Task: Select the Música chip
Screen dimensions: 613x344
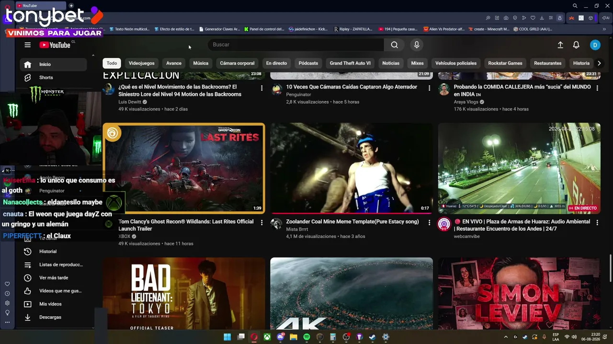Action: tap(201, 63)
